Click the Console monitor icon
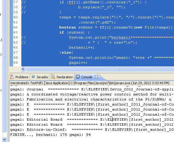 click(78, 77)
